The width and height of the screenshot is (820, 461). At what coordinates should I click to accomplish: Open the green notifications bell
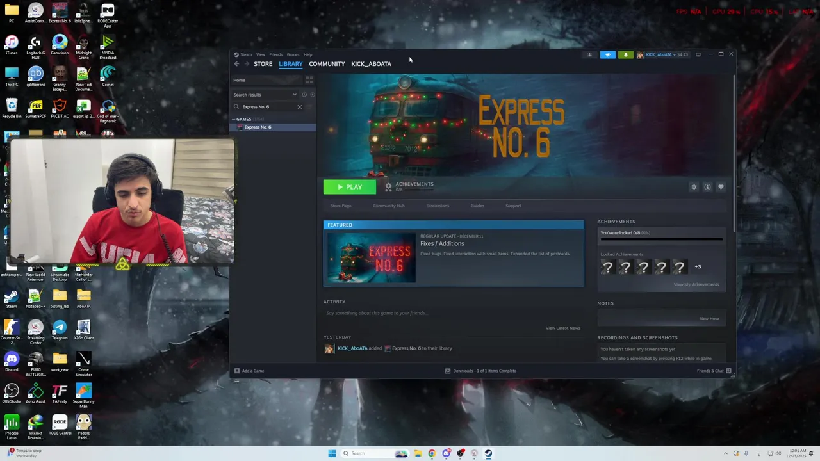[626, 54]
